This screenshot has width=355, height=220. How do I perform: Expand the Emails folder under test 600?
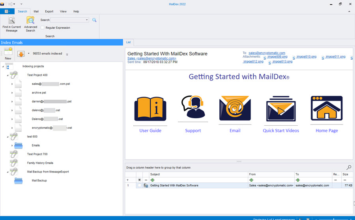(x=12, y=145)
